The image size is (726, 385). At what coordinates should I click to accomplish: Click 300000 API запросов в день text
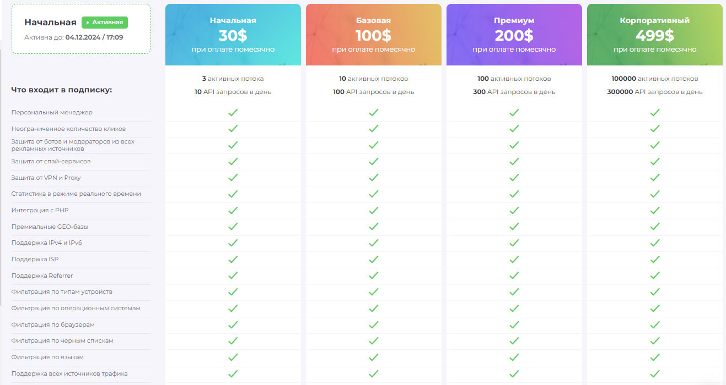pos(655,92)
